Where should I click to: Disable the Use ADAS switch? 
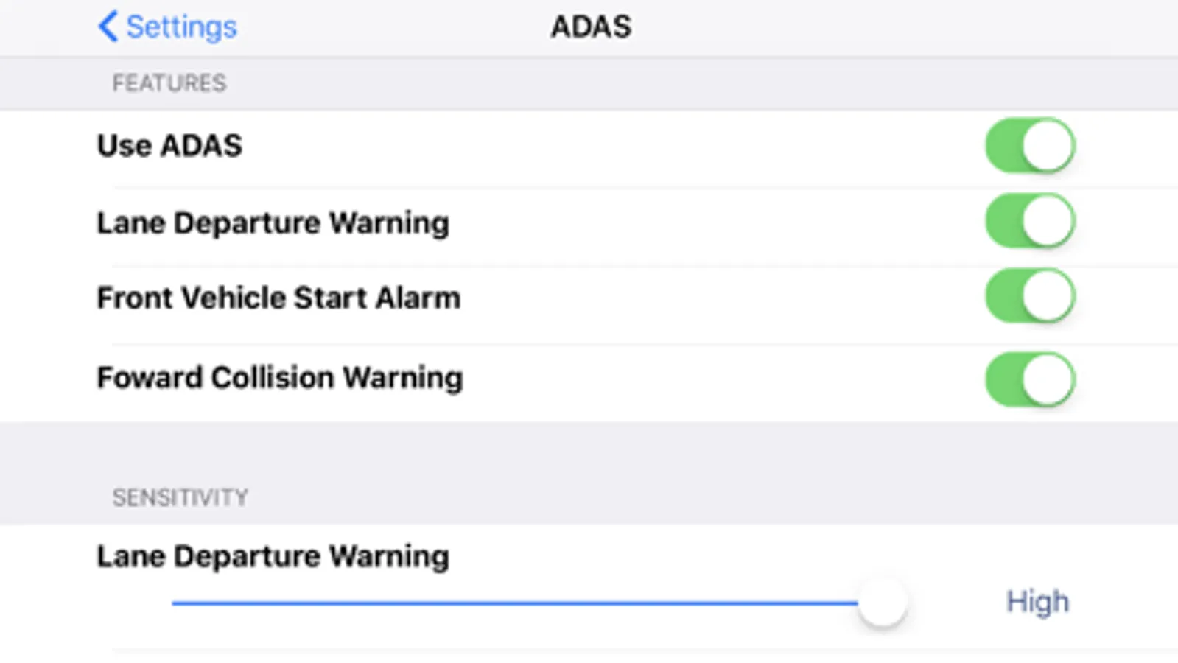point(1029,146)
